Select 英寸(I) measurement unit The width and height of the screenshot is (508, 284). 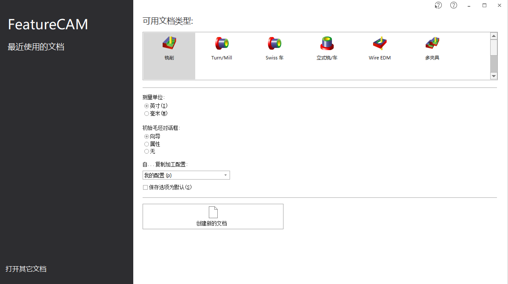coord(156,106)
